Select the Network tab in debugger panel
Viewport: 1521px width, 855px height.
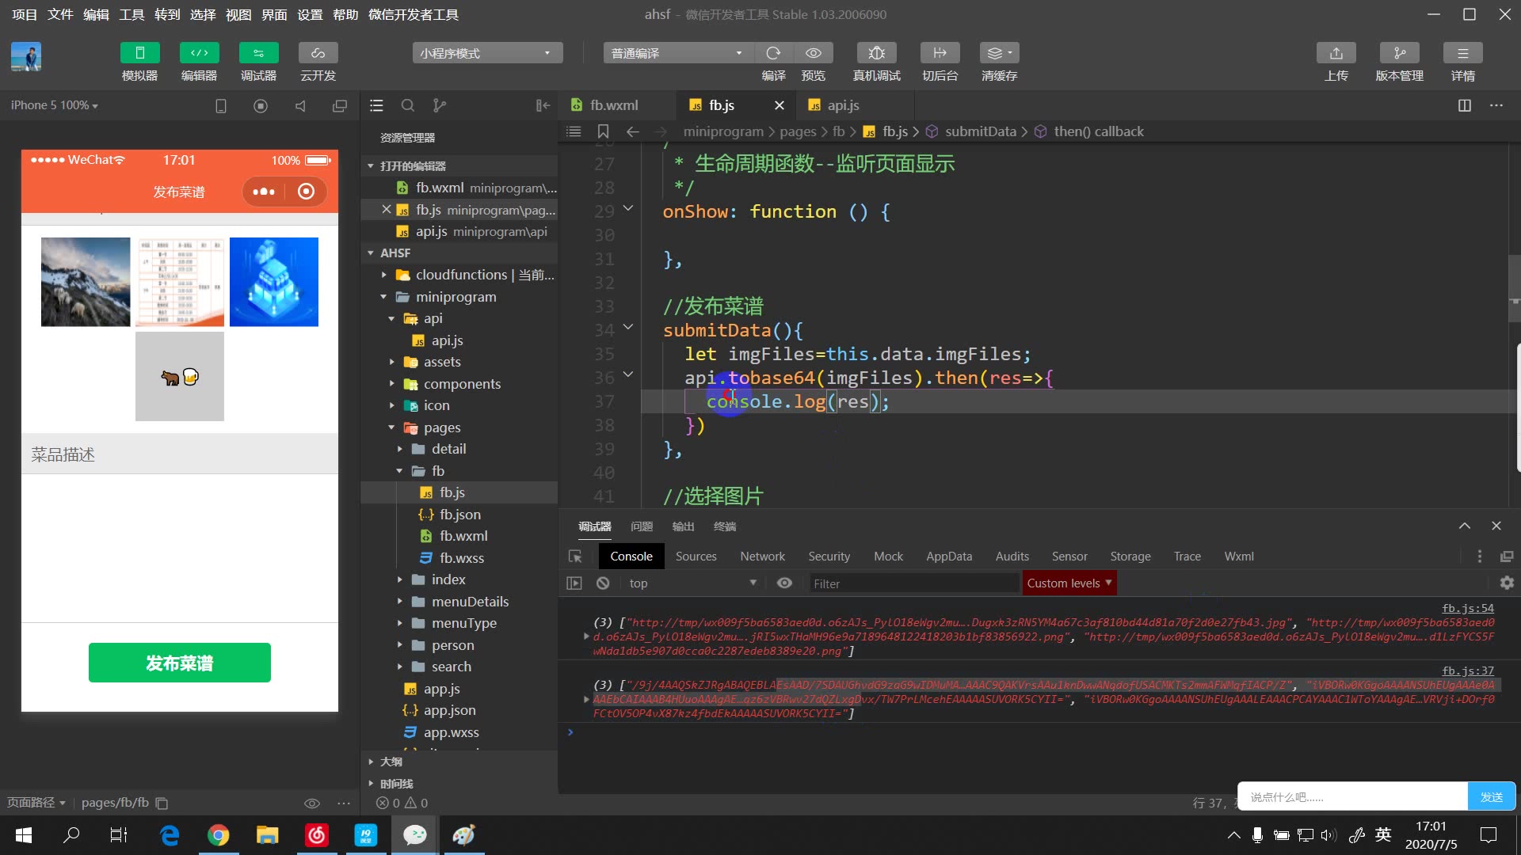click(763, 556)
